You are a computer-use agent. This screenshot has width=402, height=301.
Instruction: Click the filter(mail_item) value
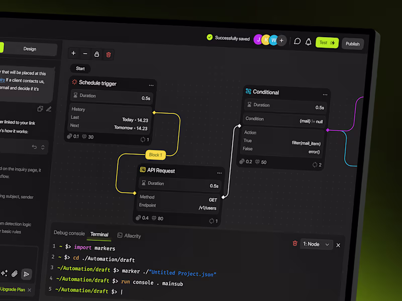coord(306,143)
